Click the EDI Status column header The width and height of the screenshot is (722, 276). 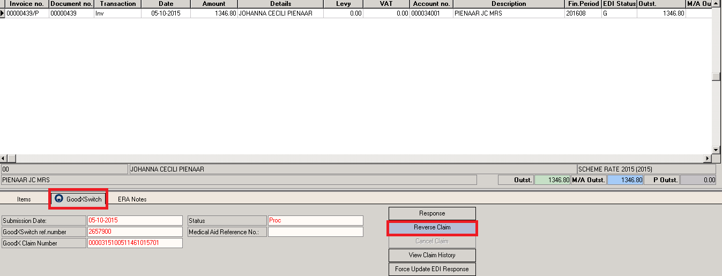click(x=619, y=4)
